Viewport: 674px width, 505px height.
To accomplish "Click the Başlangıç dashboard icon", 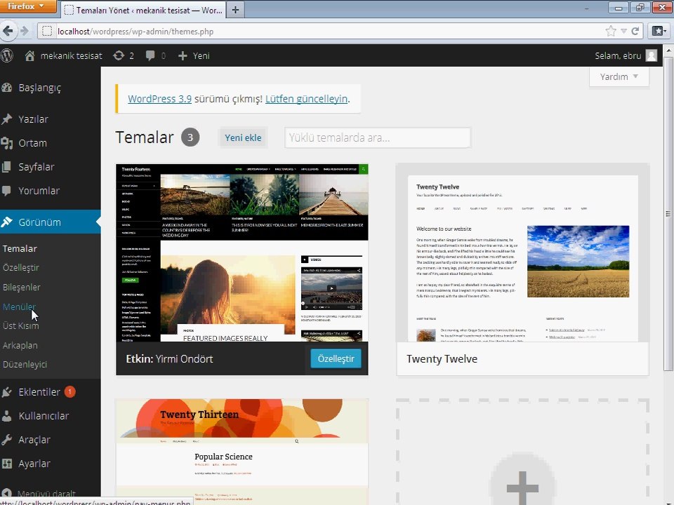I will pos(7,88).
